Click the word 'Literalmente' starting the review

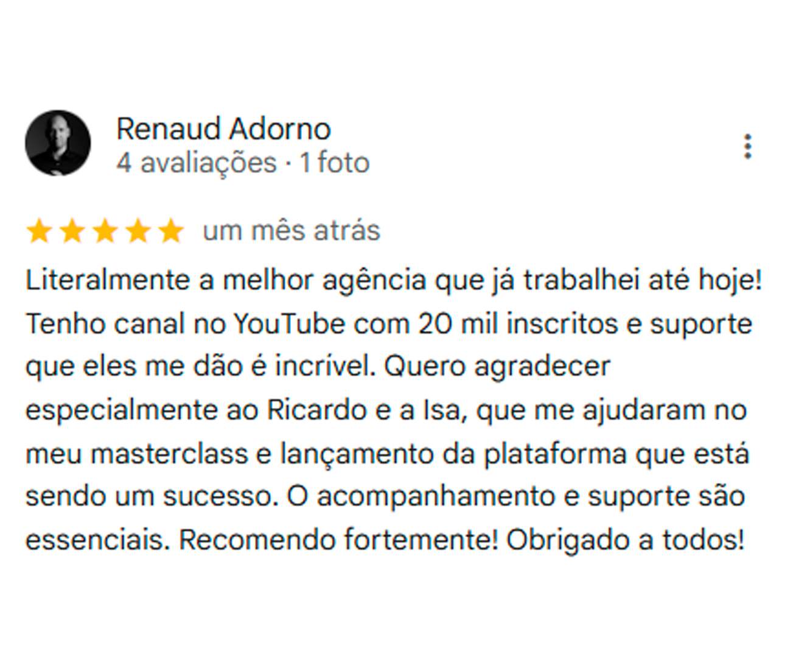[x=108, y=281]
